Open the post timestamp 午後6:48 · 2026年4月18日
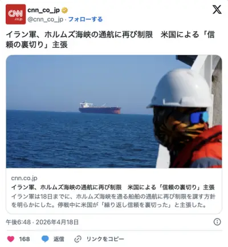 point(42,222)
